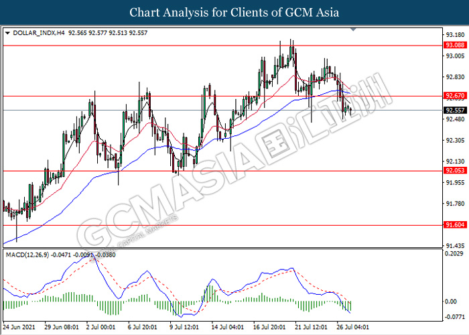Click the chart title banner text

pyautogui.click(x=234, y=12)
